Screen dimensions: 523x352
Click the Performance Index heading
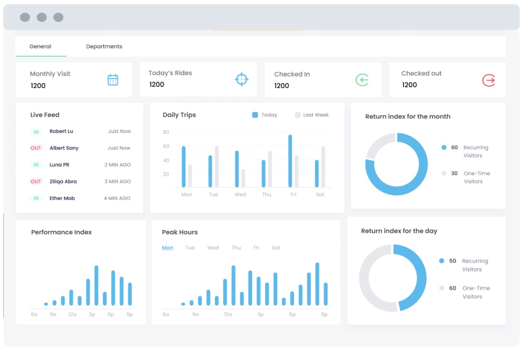tap(61, 232)
